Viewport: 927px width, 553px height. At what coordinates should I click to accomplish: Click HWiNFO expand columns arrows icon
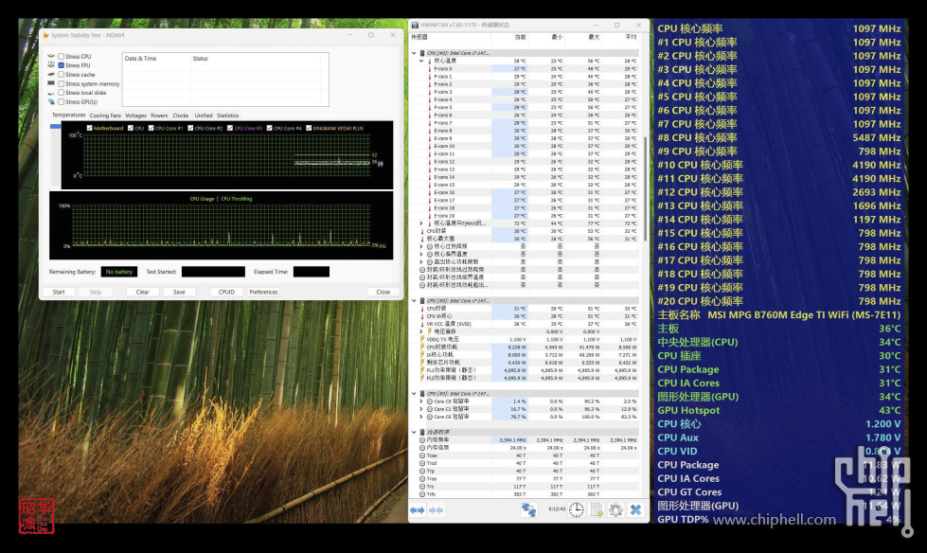click(418, 509)
